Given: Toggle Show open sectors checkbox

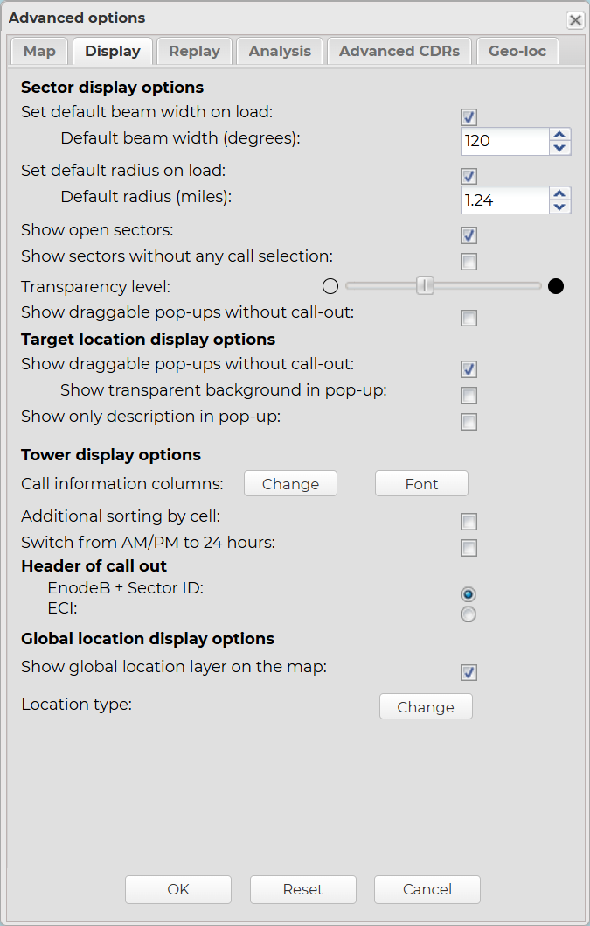Looking at the screenshot, I should point(469,235).
